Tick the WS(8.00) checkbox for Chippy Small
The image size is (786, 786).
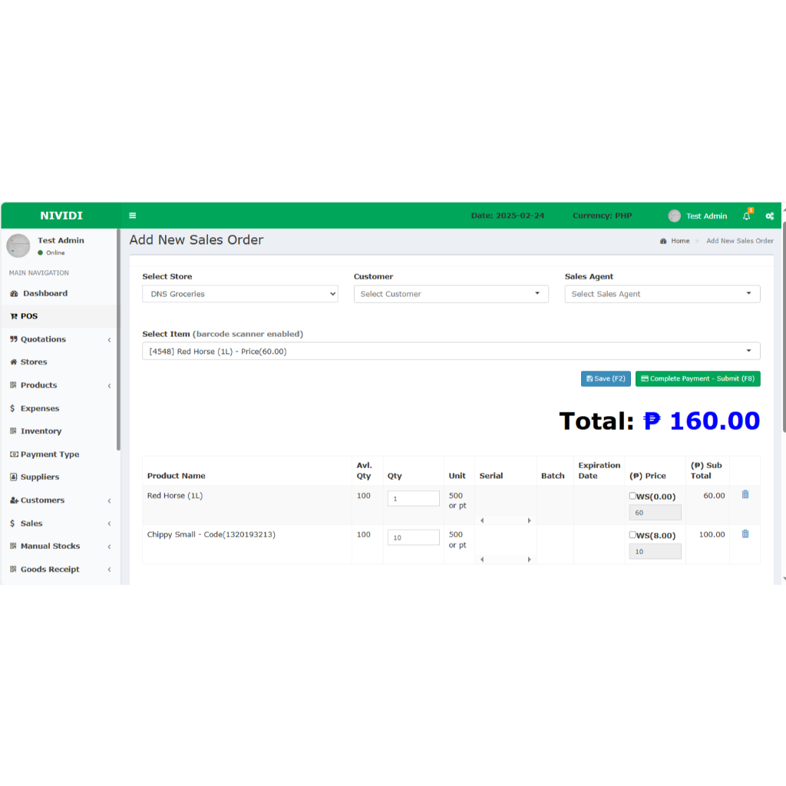632,535
